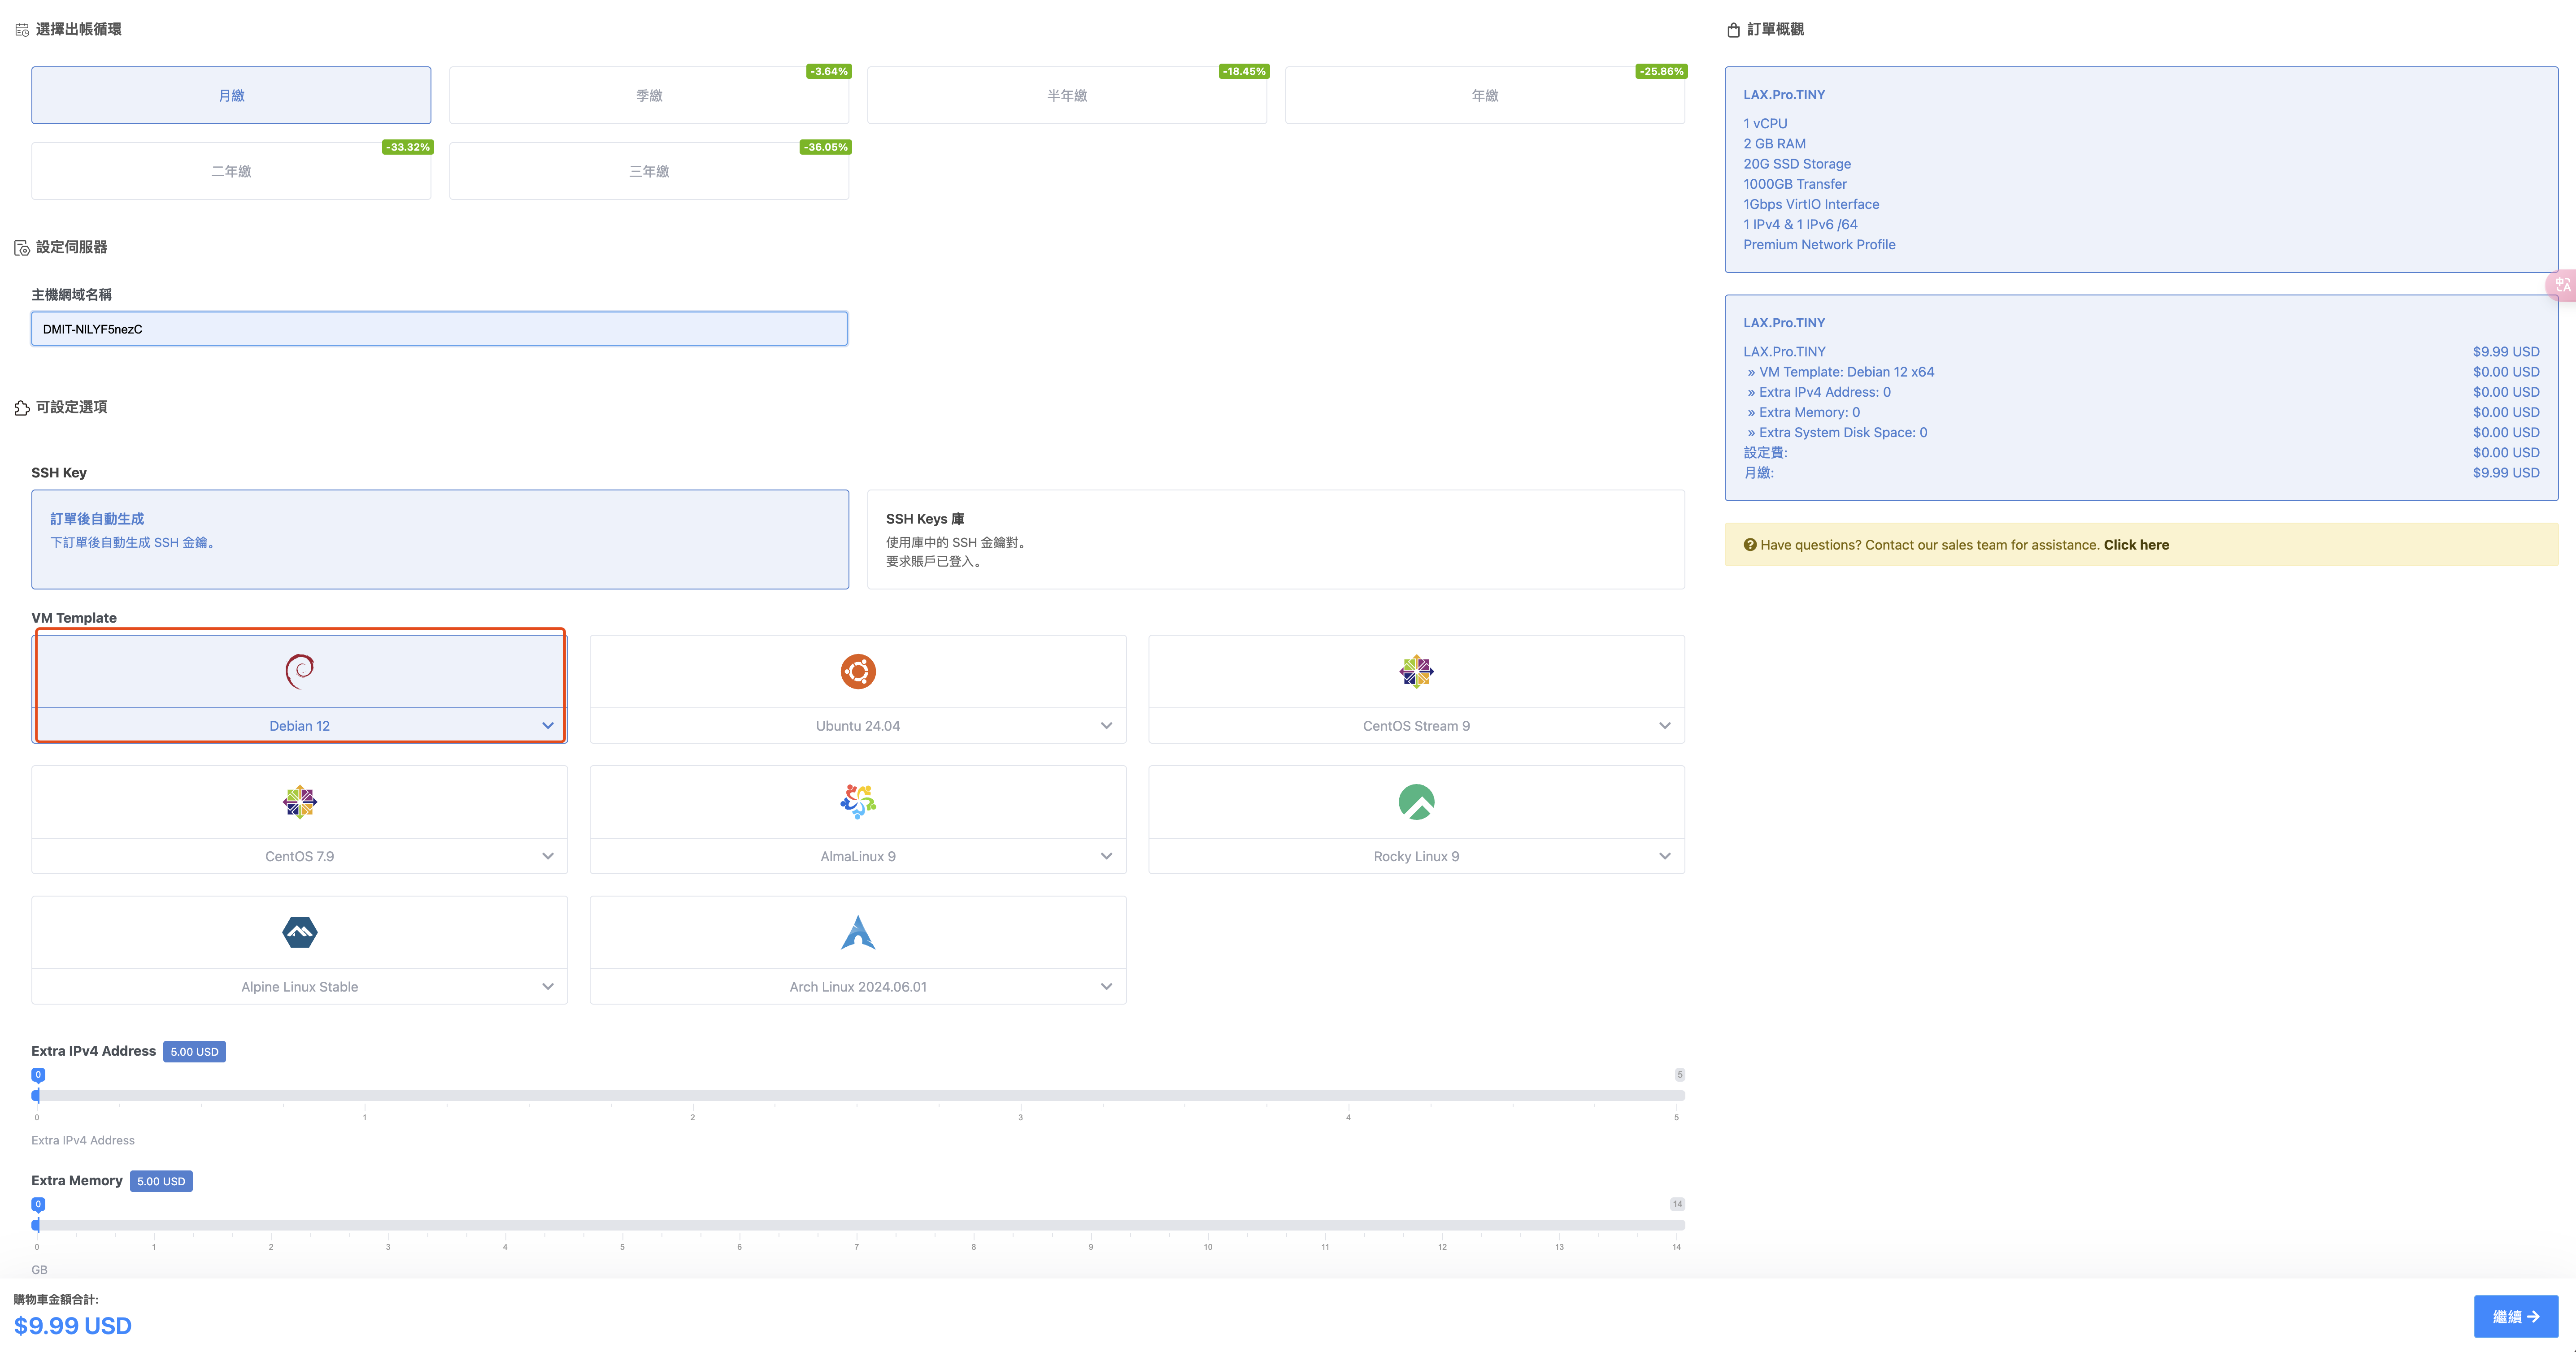
Task: Choose the 年繳 annual billing cycle
Action: pos(1484,96)
